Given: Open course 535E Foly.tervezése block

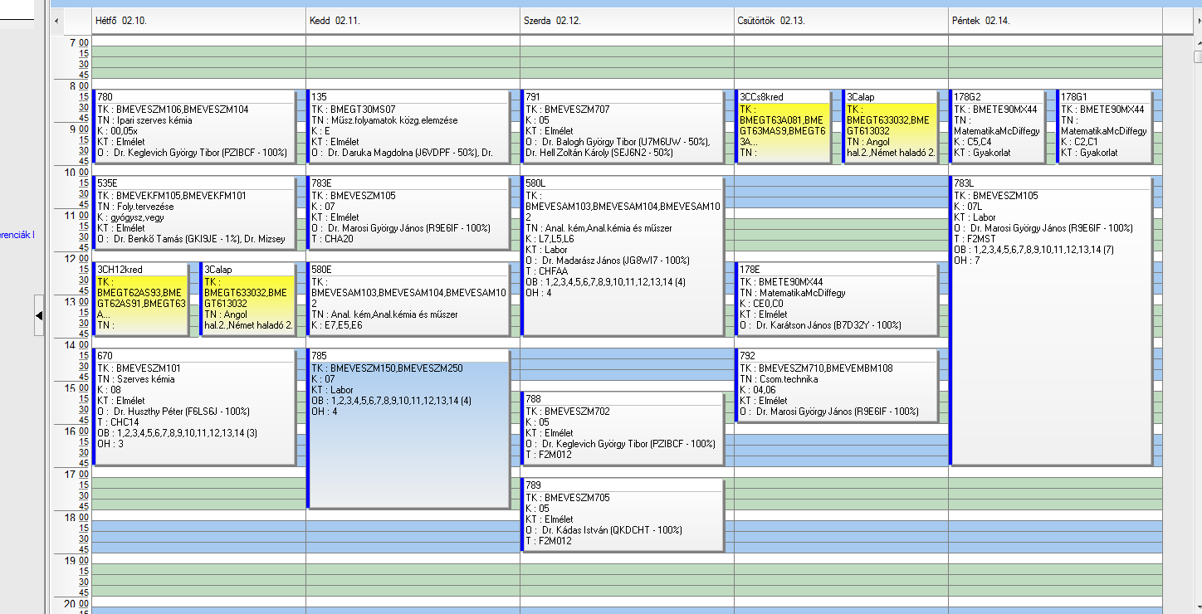Looking at the screenshot, I should [x=194, y=212].
